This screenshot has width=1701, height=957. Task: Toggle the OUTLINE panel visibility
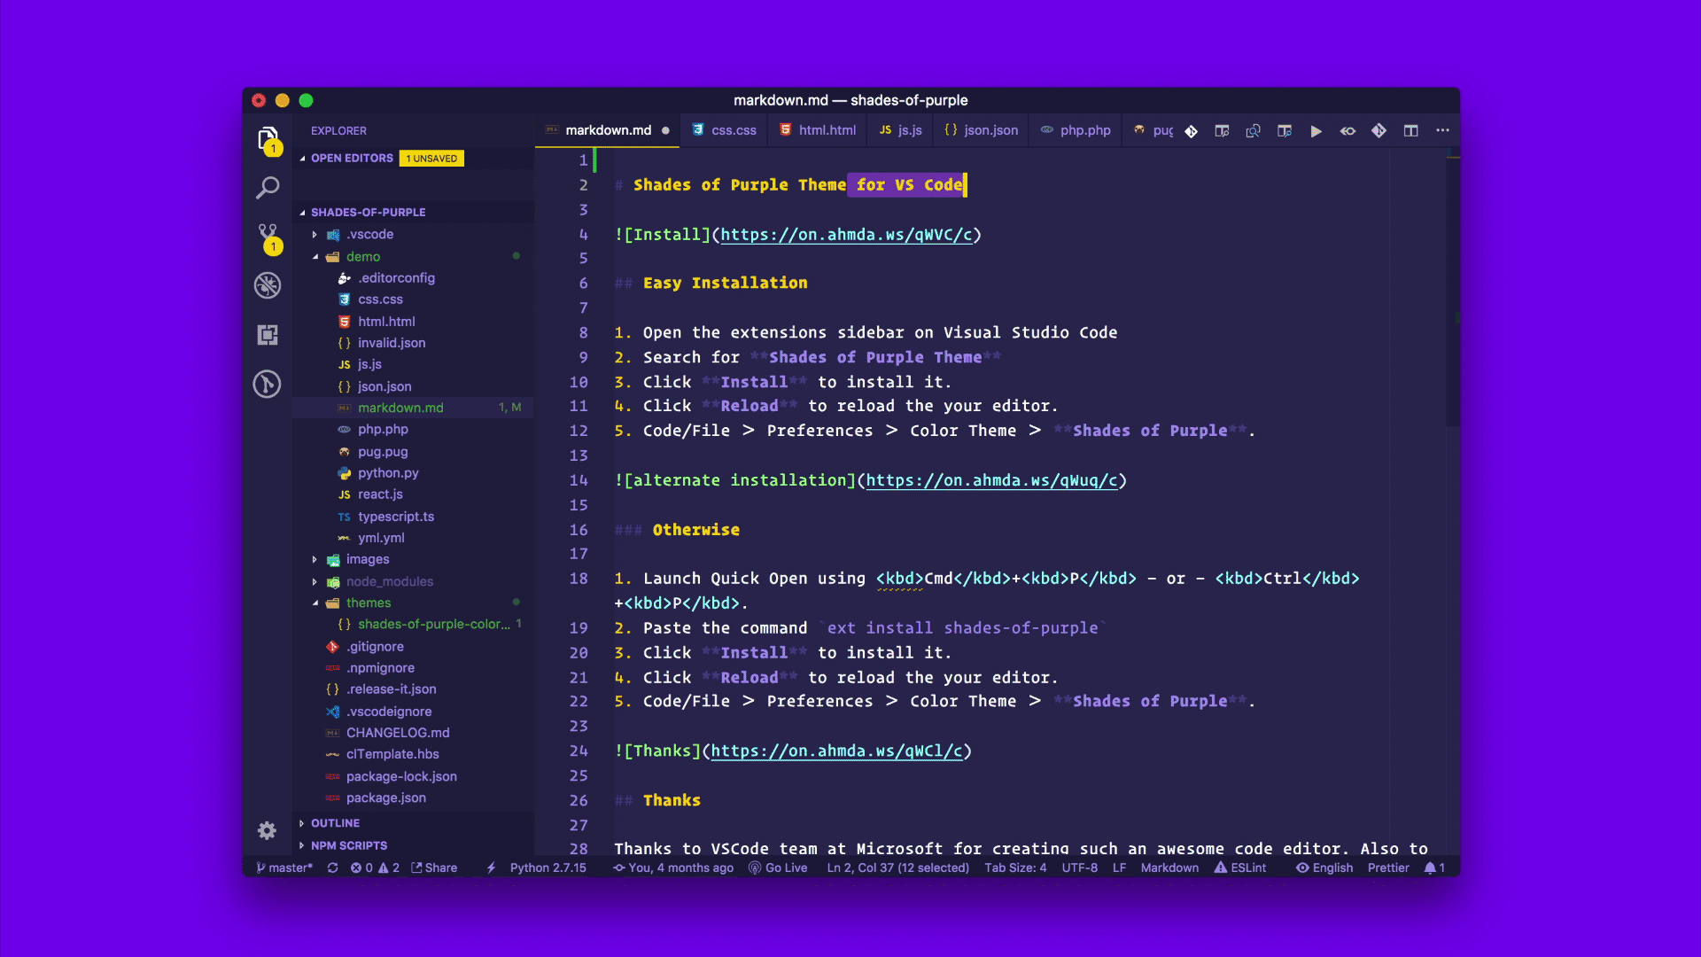click(x=334, y=822)
